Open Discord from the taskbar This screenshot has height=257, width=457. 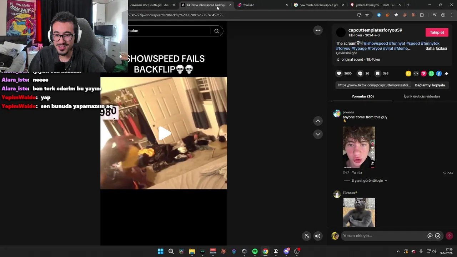click(x=286, y=251)
